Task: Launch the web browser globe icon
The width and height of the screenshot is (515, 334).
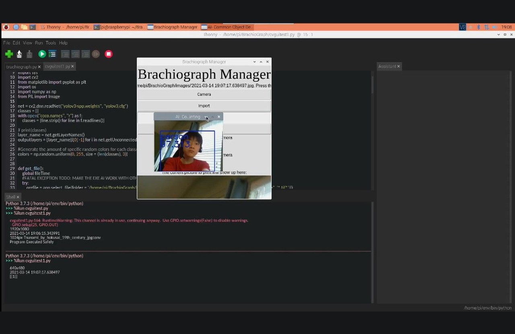Action: click(x=16, y=27)
